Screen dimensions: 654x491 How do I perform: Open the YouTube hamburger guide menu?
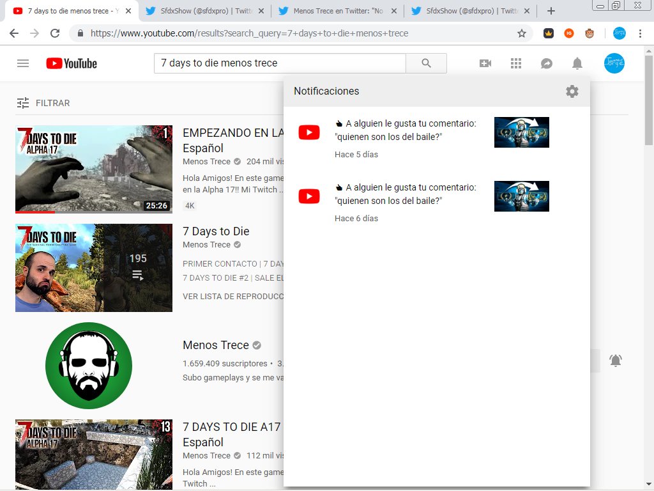point(23,63)
